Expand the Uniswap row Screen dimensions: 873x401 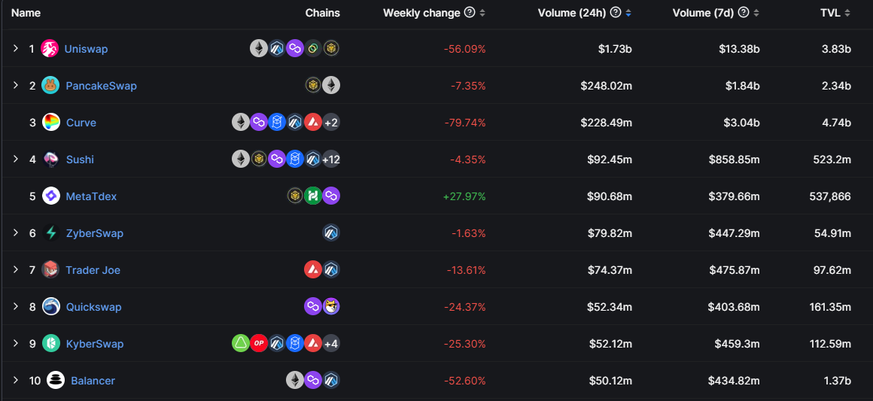(x=15, y=49)
